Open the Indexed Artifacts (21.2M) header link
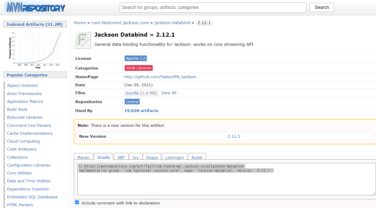 coord(35,24)
